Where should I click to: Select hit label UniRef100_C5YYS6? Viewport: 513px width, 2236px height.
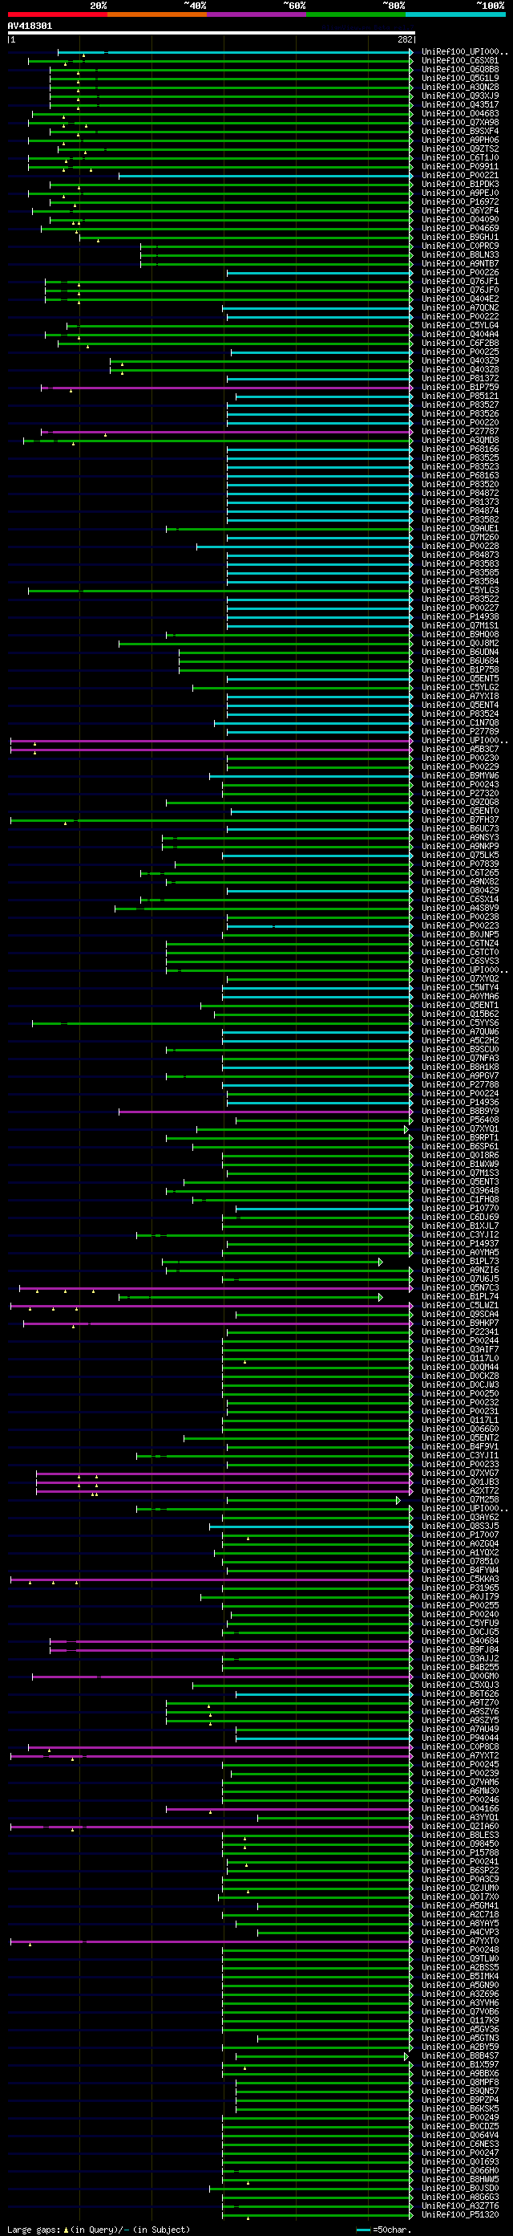pyautogui.click(x=460, y=1022)
